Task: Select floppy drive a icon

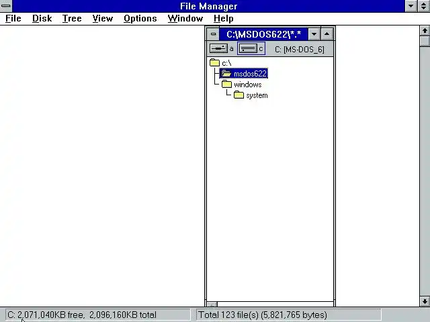Action: (x=218, y=49)
